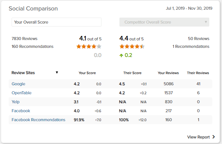Click the View Report chevron arrow
The height and width of the screenshot is (144, 222).
214,137
